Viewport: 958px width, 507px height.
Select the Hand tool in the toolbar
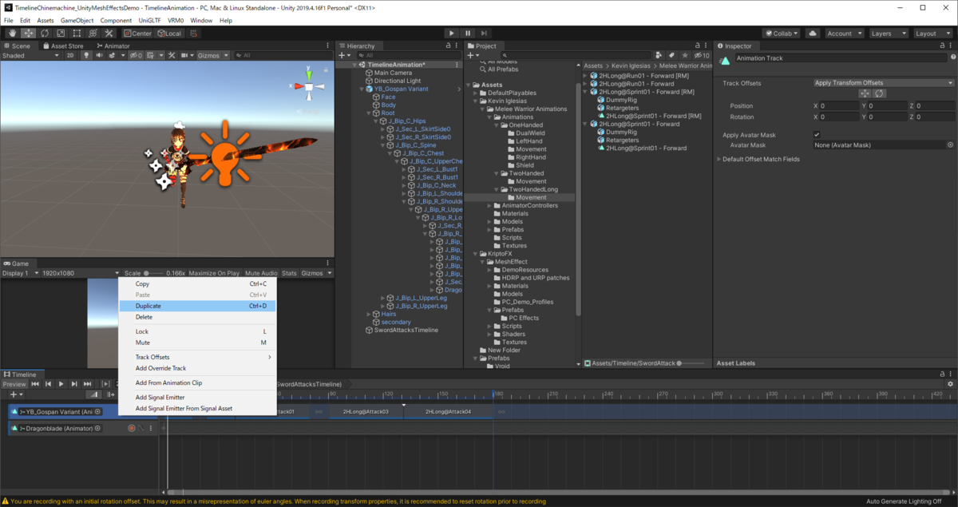(12, 34)
